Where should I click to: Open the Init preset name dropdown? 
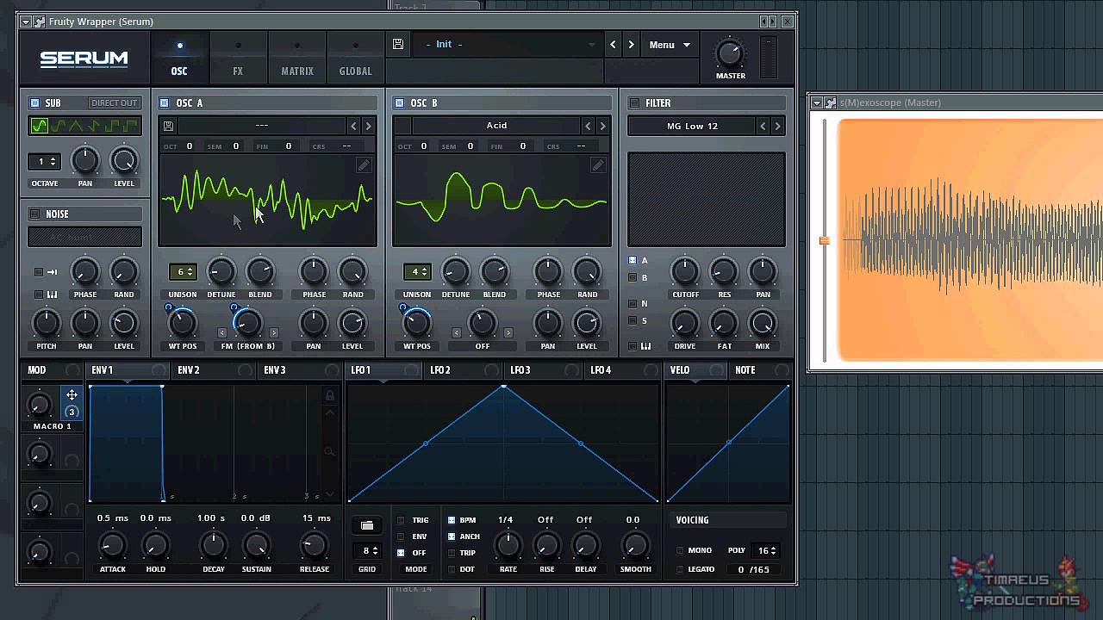pos(507,45)
